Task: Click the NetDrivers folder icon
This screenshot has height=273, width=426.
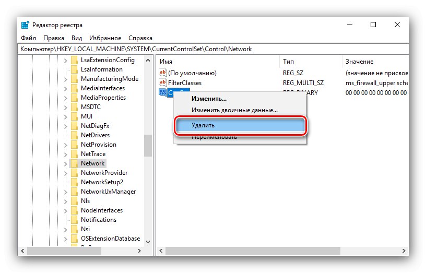Action: click(x=74, y=135)
